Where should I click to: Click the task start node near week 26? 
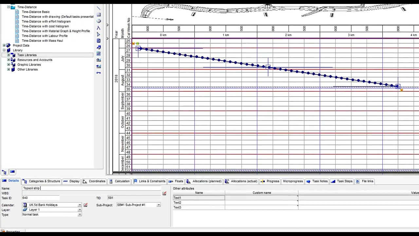pos(138,49)
